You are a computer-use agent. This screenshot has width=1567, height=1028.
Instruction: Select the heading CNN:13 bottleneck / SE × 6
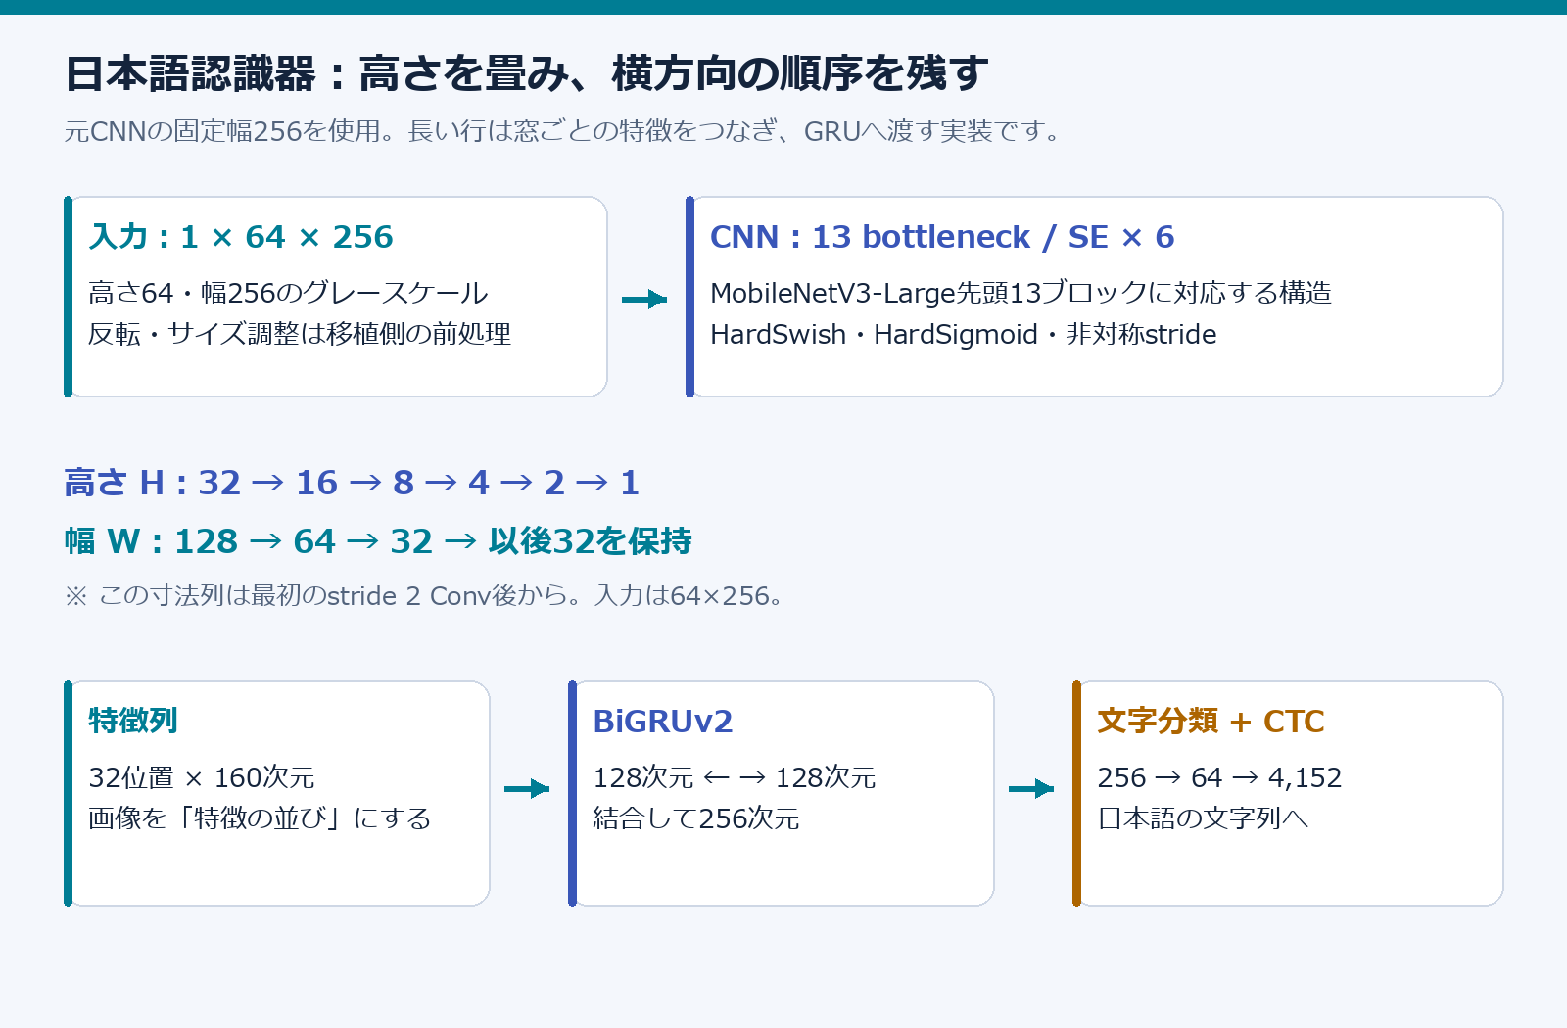pos(942,237)
